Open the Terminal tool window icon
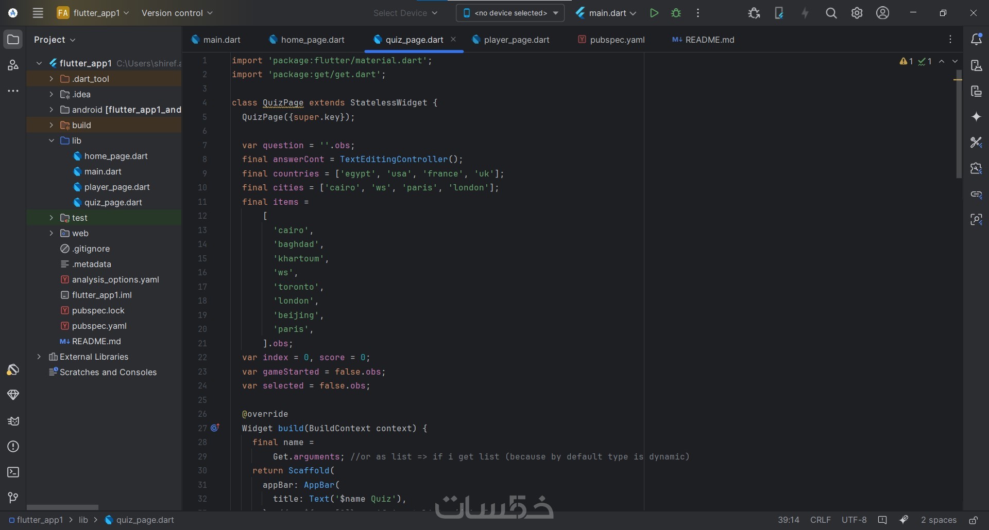Viewport: 989px width, 530px height. (13, 472)
